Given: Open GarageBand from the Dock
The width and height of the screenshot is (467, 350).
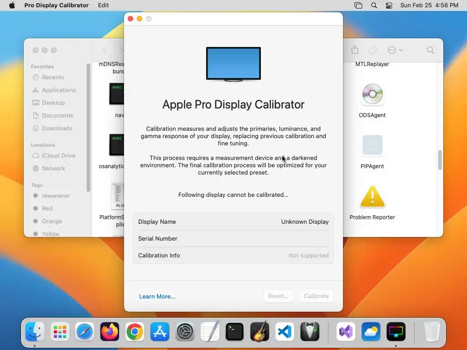Looking at the screenshot, I should tap(259, 331).
